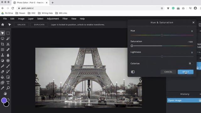The height and width of the screenshot is (113, 201).
Task: Select the Blur droplet tool
Action: click(x=8, y=55)
